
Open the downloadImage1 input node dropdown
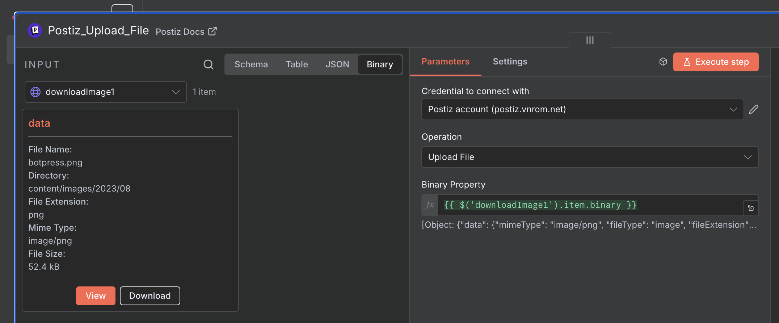105,92
